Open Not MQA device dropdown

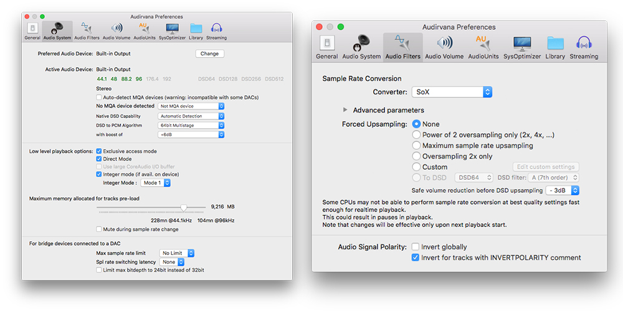[191, 106]
